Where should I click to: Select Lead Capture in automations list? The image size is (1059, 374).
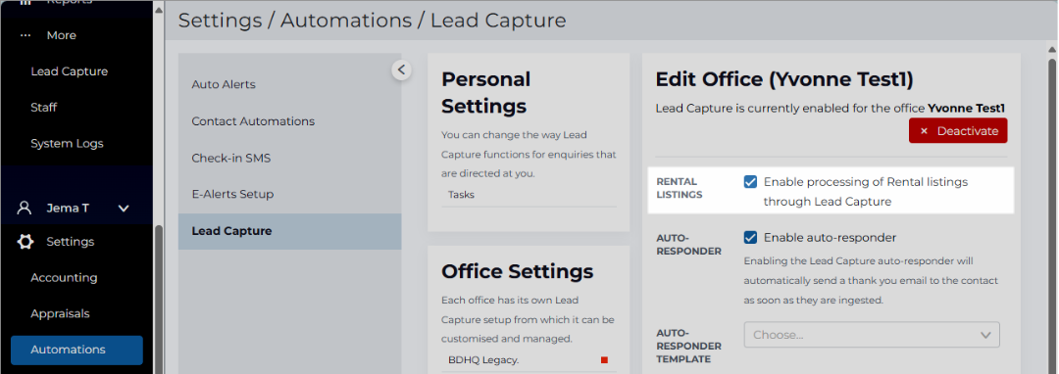(289, 231)
